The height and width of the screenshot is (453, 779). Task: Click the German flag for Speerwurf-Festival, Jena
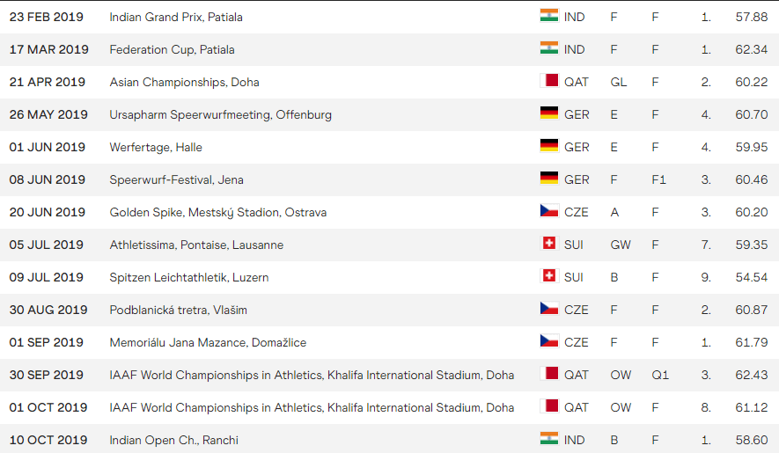548,179
